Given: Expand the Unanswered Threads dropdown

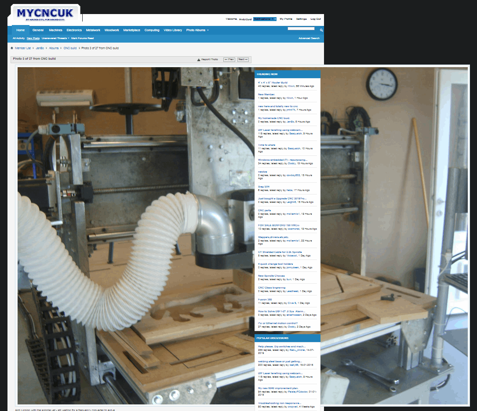Looking at the screenshot, I should pyautogui.click(x=55, y=39).
